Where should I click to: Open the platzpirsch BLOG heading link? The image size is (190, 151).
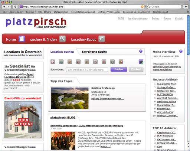[63, 118]
